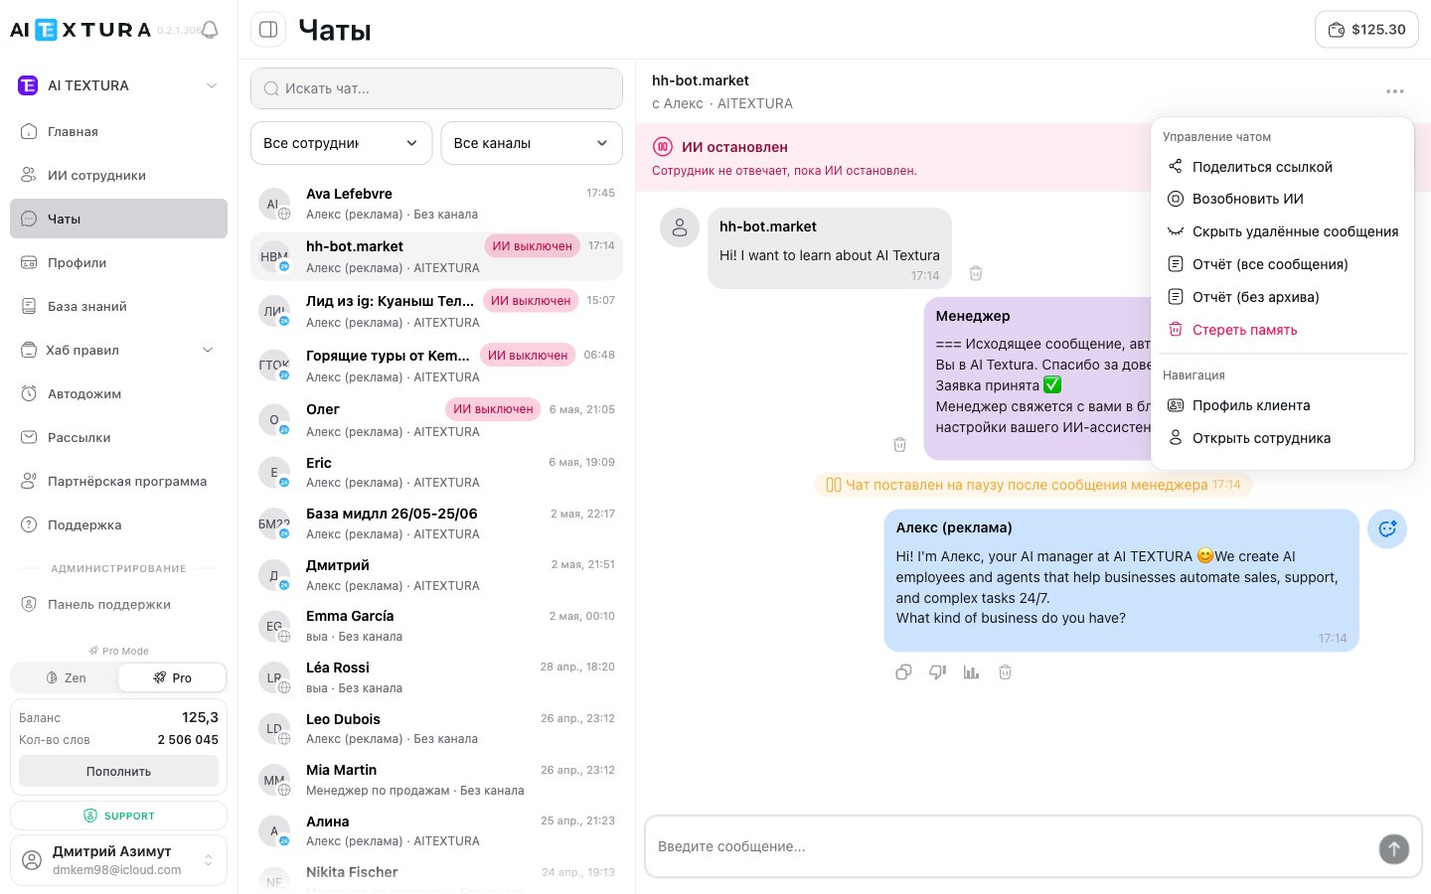Click SUPPORT button
Image resolution: width=1431 pixels, height=894 pixels.
tap(118, 816)
